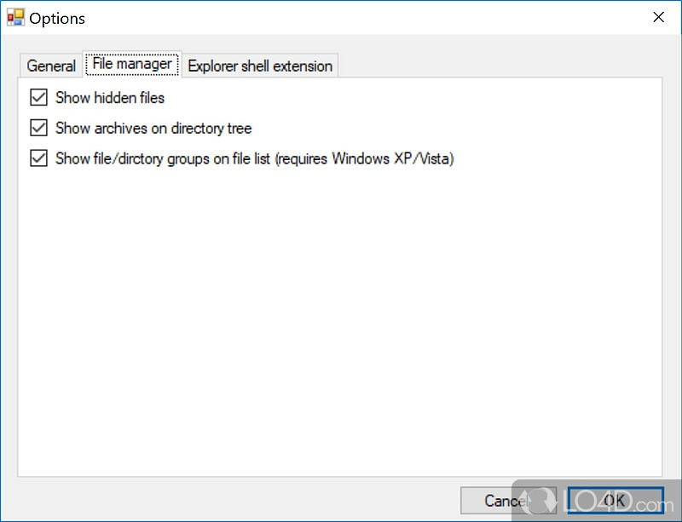Click the 'Options' title text
The image size is (682, 522).
(57, 18)
